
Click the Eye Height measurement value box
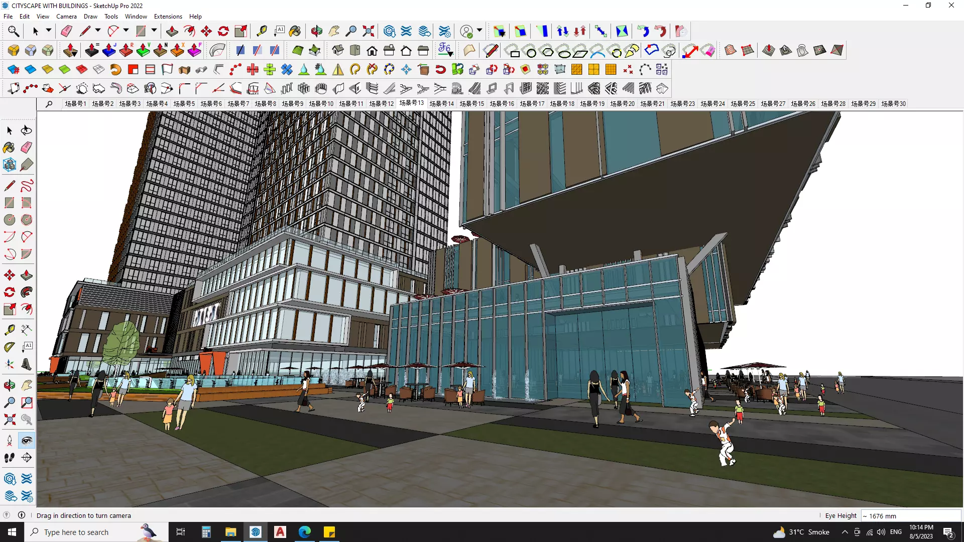pos(911,516)
